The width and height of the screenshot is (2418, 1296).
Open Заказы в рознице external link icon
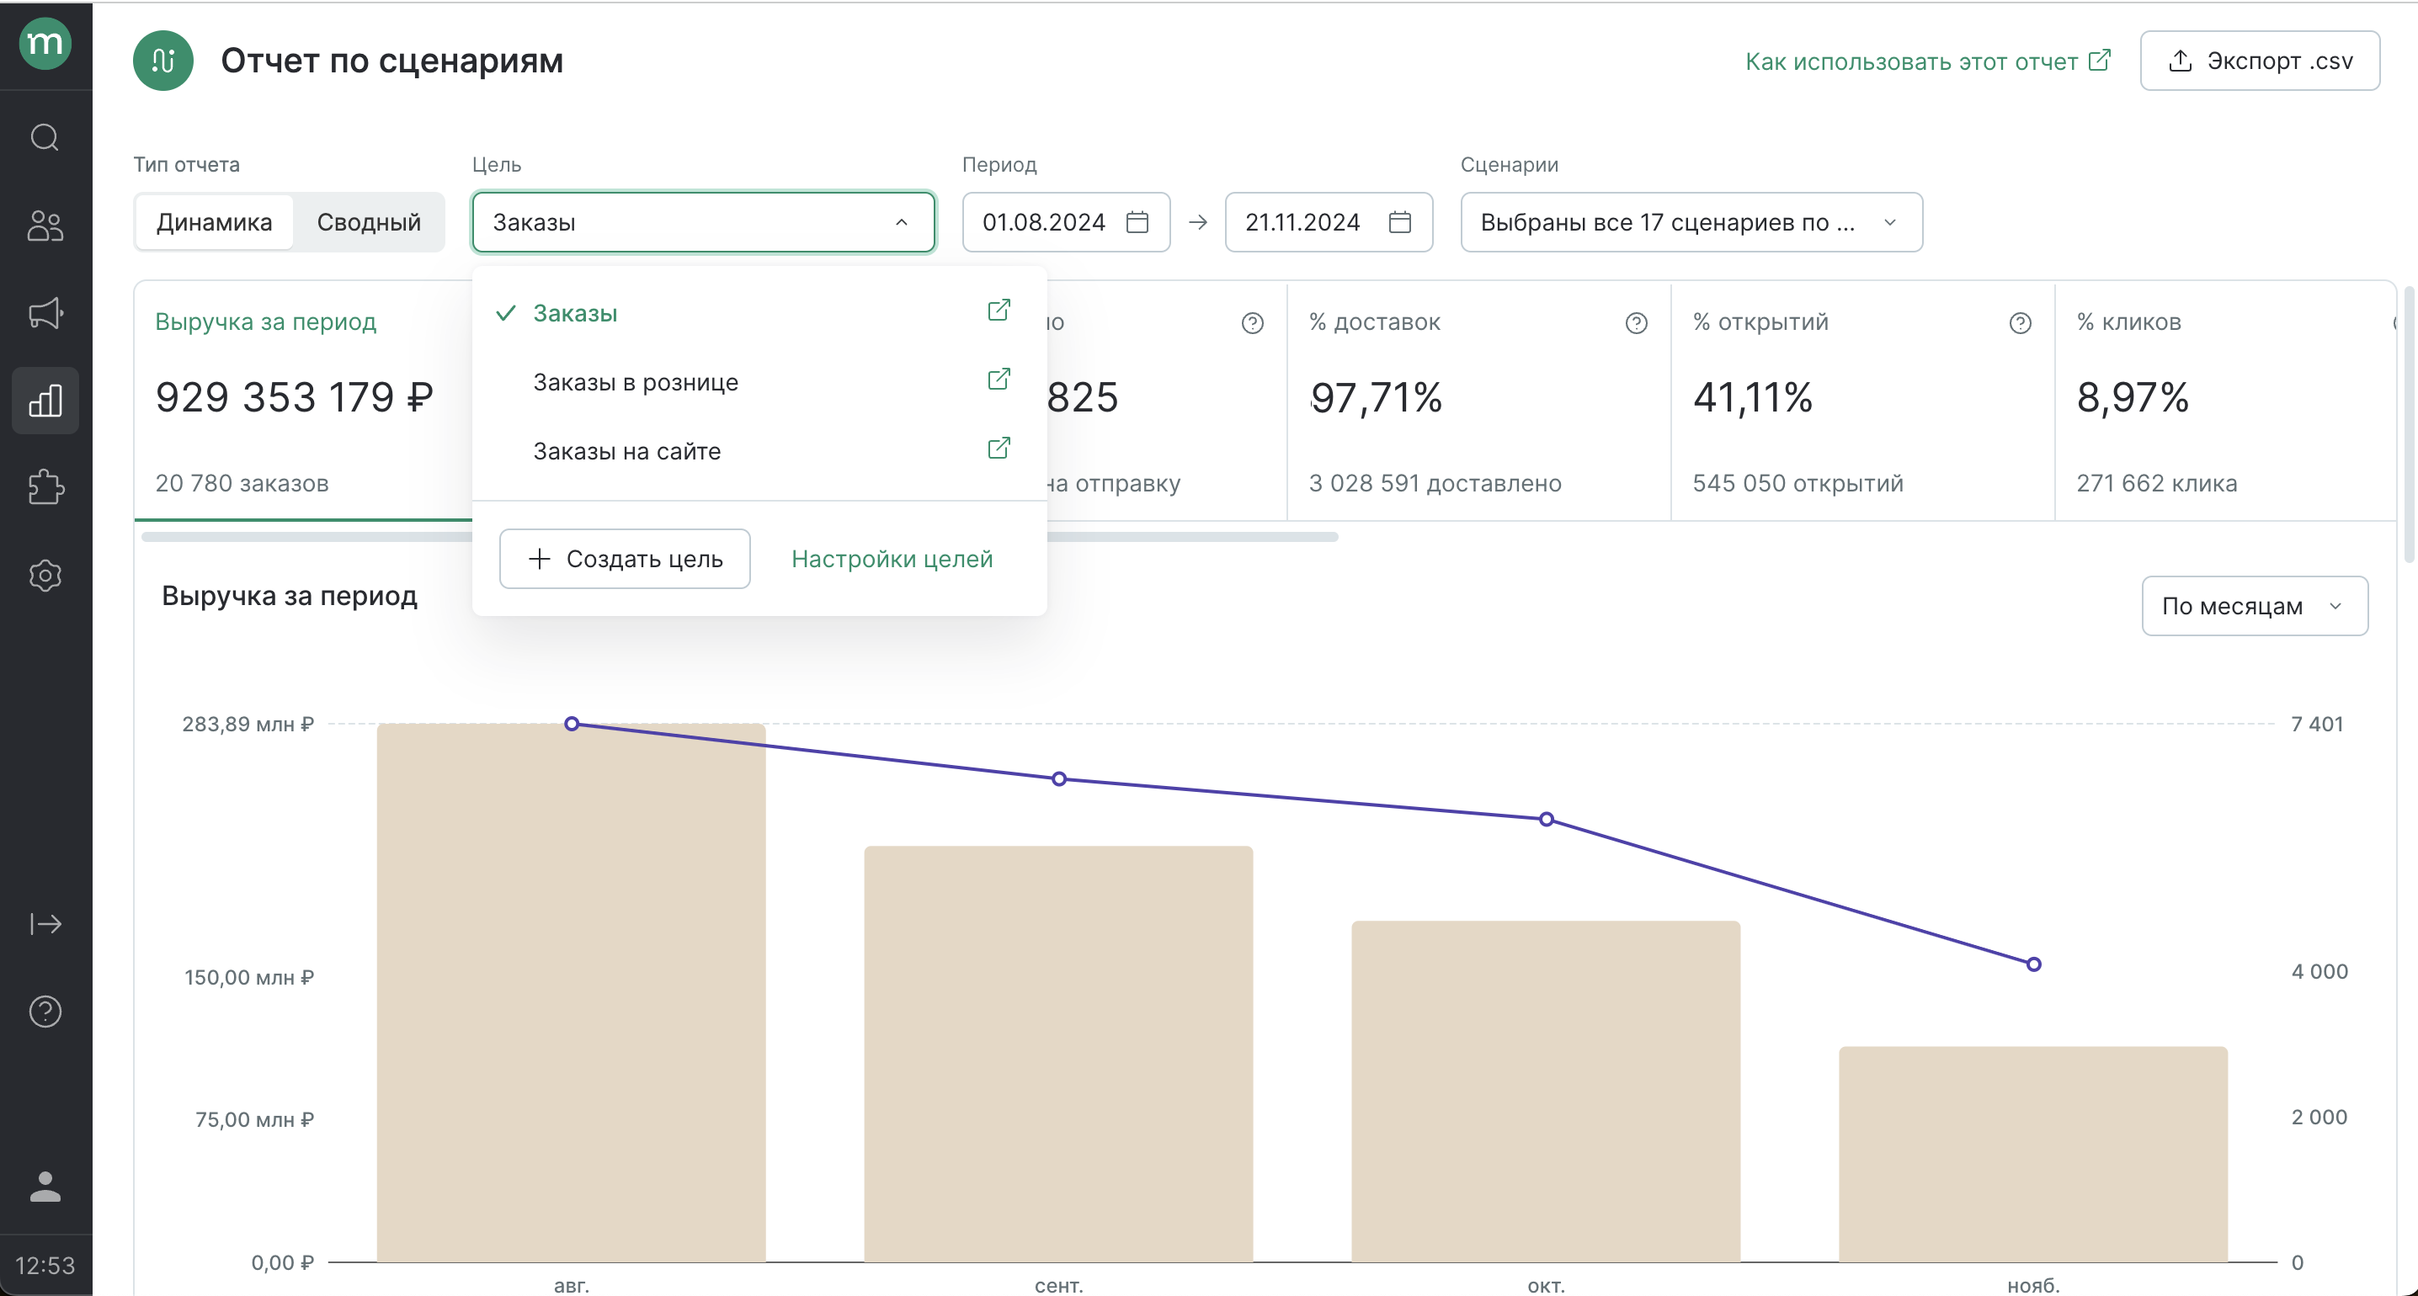[999, 380]
